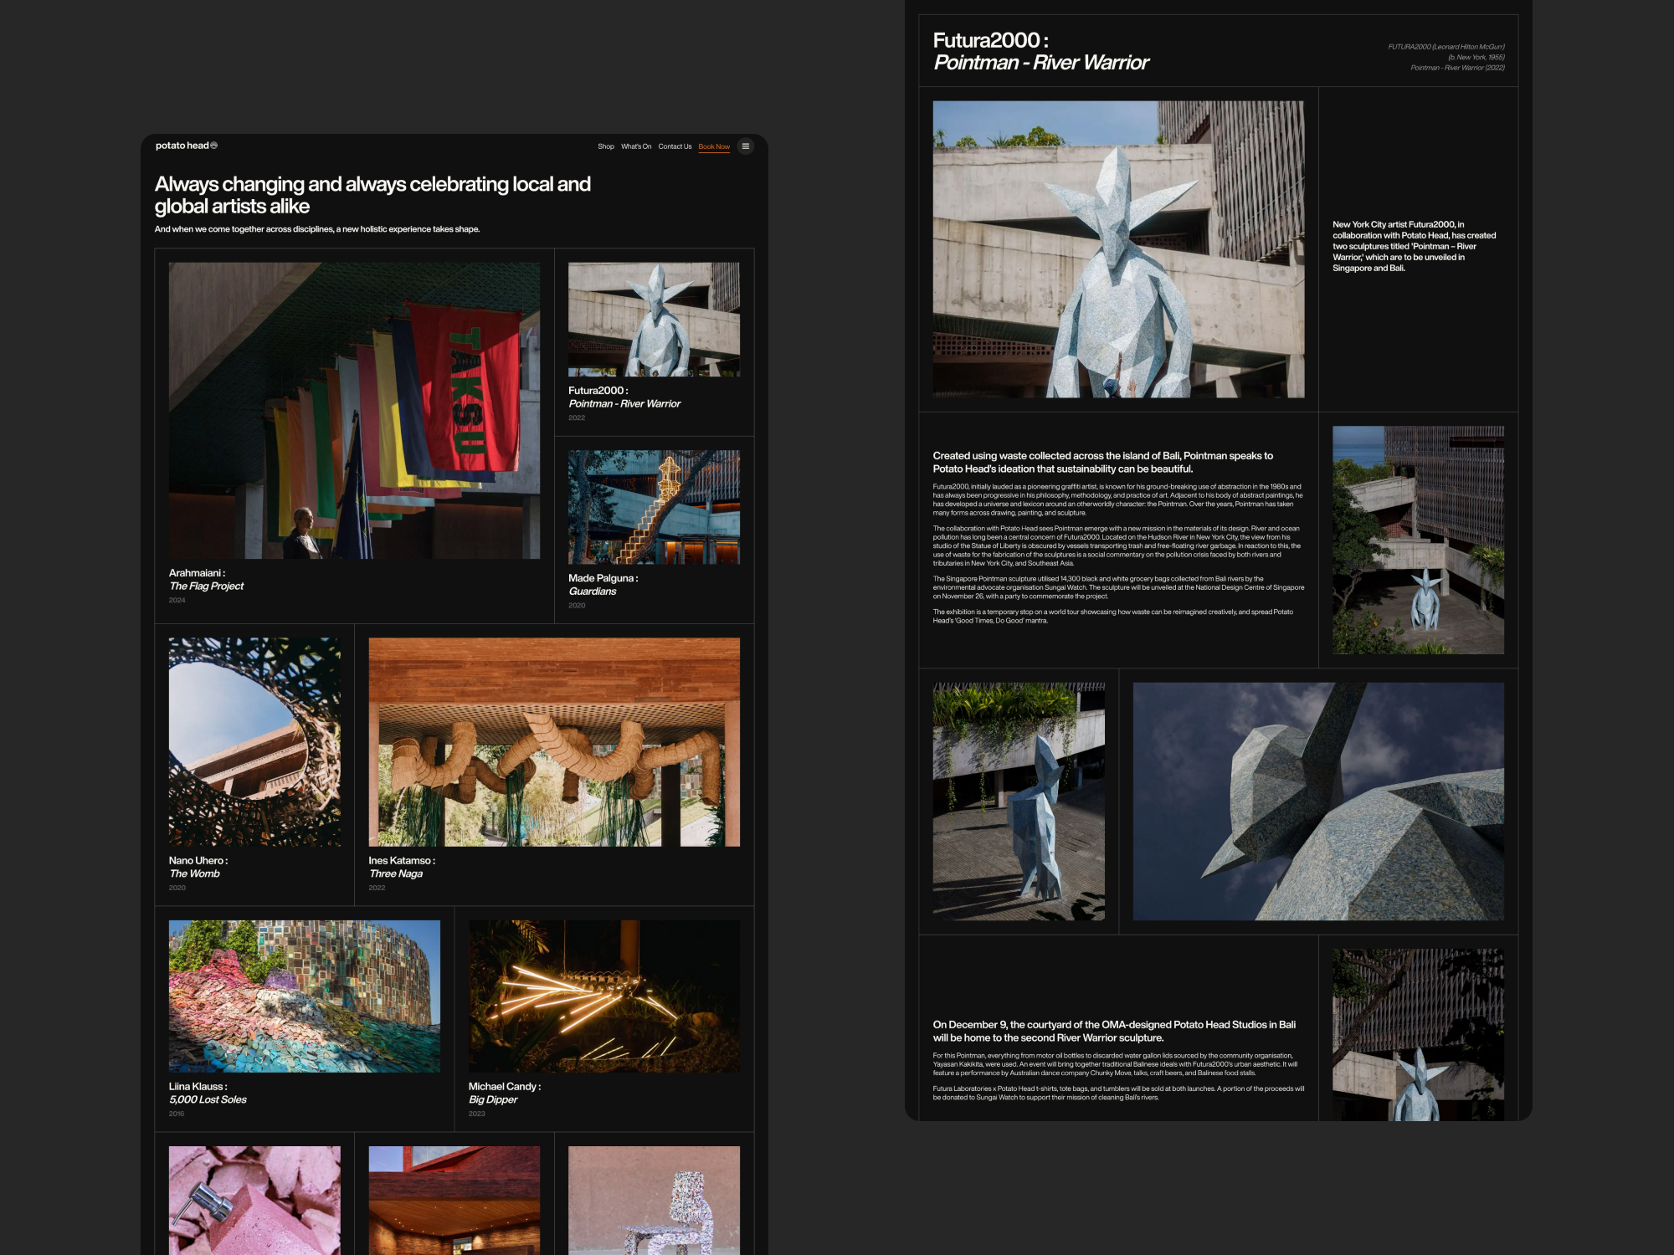Click the 'Always changing and always celebrating' headline
The height and width of the screenshot is (1255, 1674).
[372, 195]
